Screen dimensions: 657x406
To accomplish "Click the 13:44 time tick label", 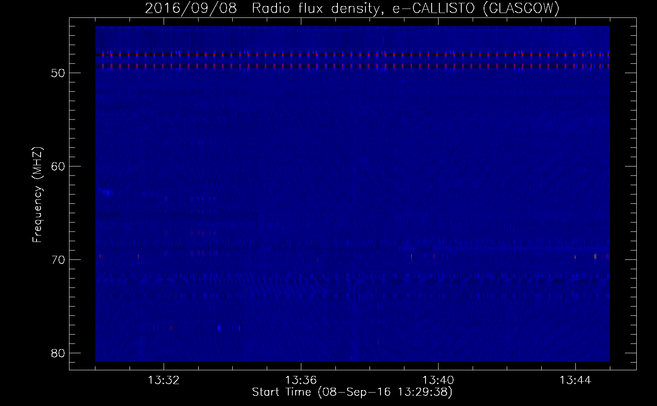I will (x=575, y=380).
